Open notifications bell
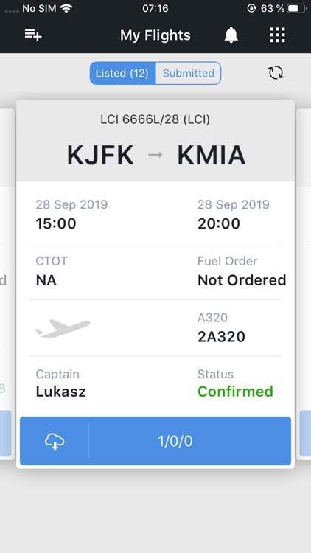The height and width of the screenshot is (553, 311). click(231, 35)
